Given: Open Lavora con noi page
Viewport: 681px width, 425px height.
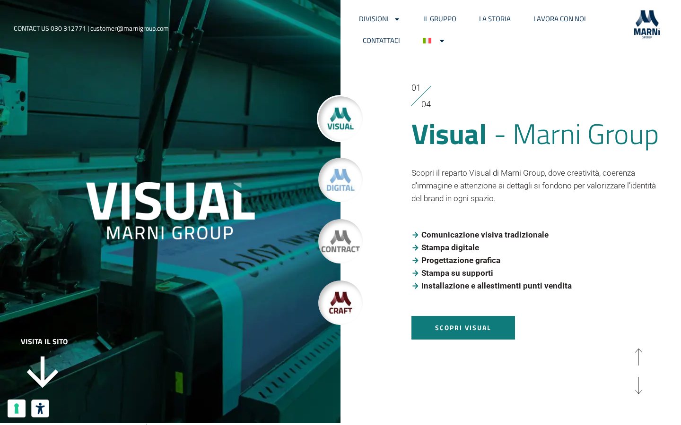Looking at the screenshot, I should [x=559, y=19].
